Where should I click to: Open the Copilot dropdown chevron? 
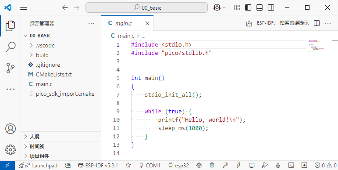coord(224,8)
